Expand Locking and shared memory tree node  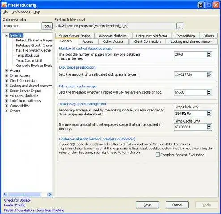[x=6, y=86]
